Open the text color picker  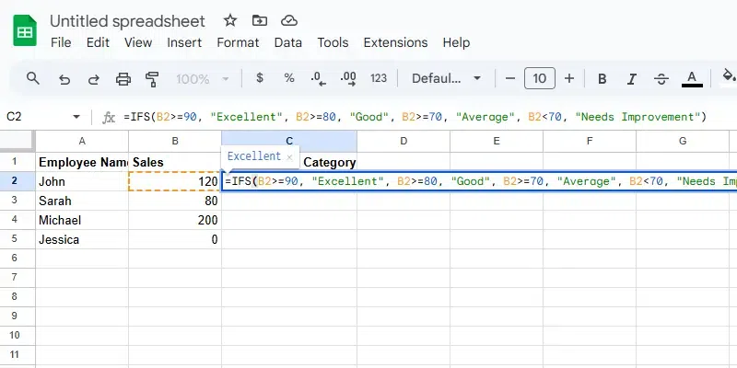point(692,79)
